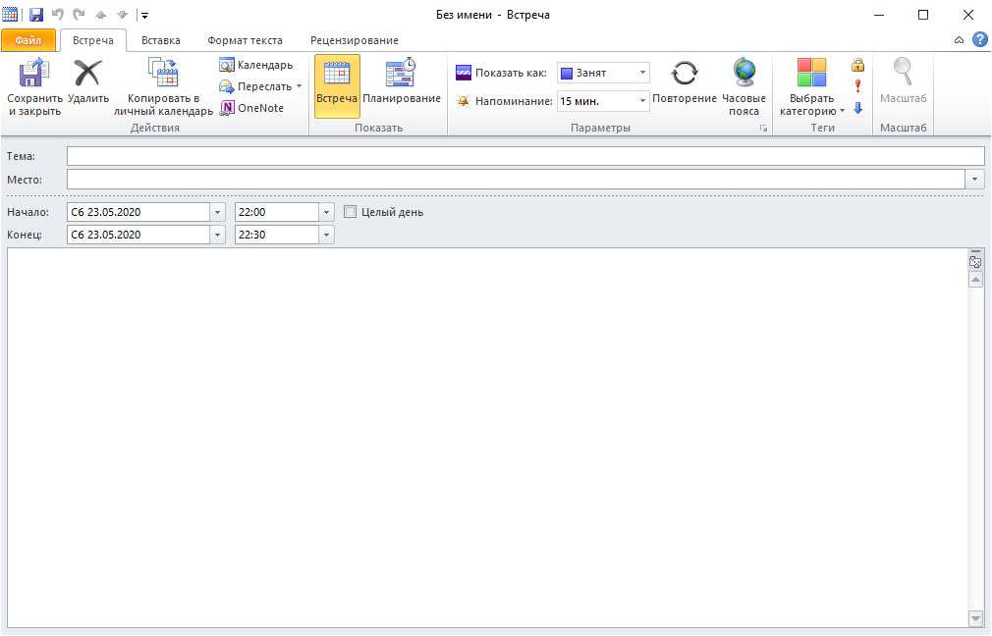Open the Формат текста tab

(245, 40)
